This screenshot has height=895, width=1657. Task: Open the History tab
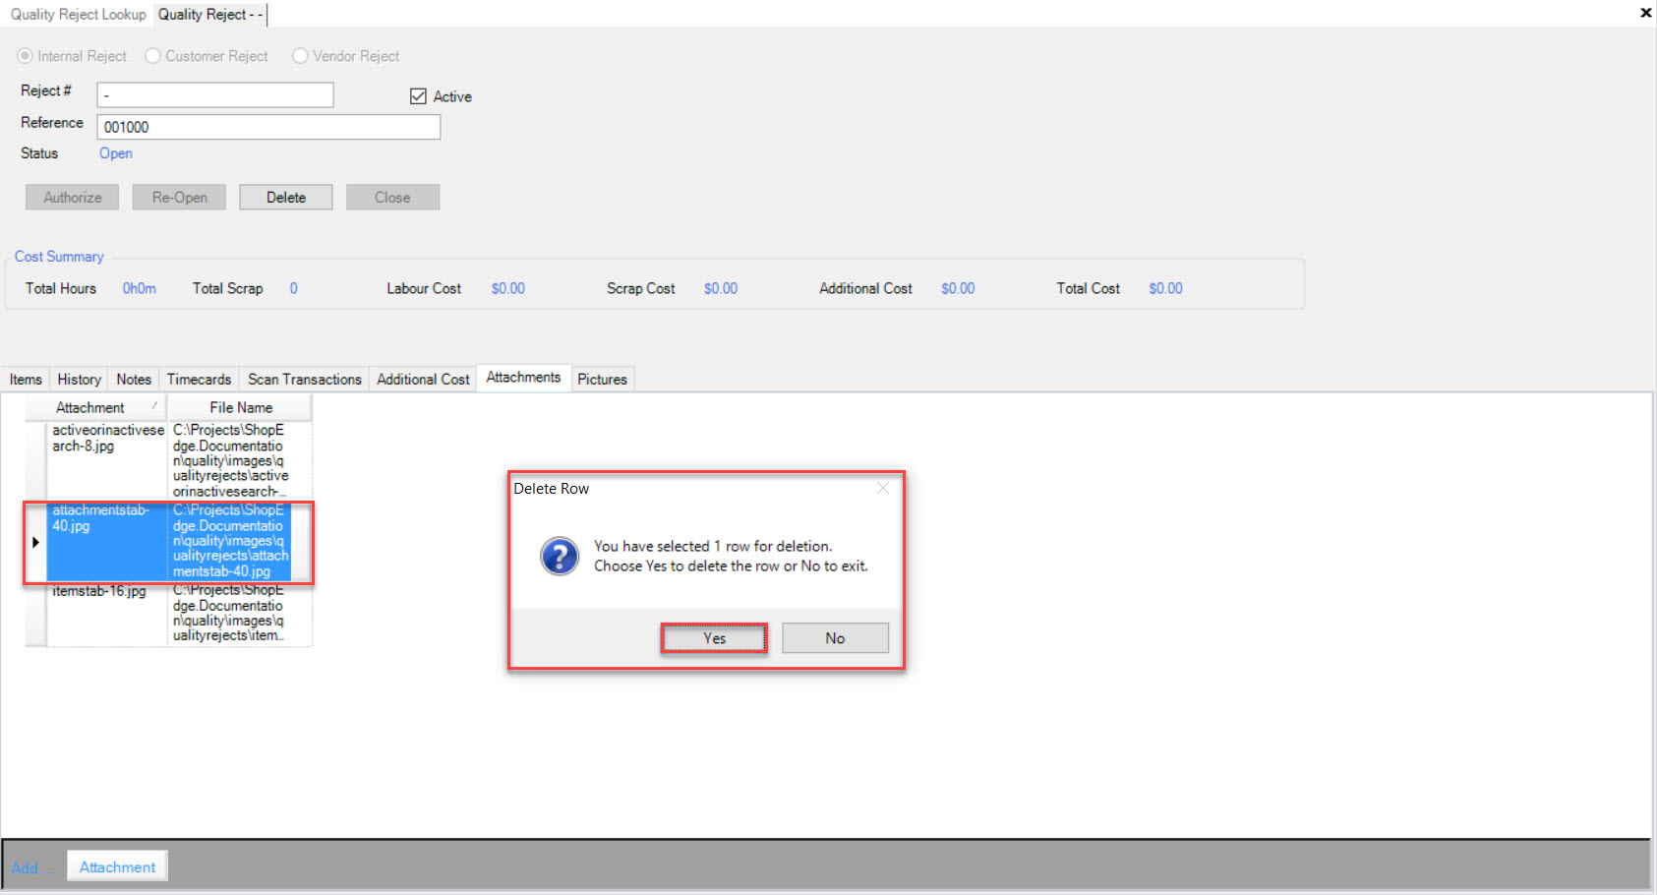pyautogui.click(x=79, y=380)
